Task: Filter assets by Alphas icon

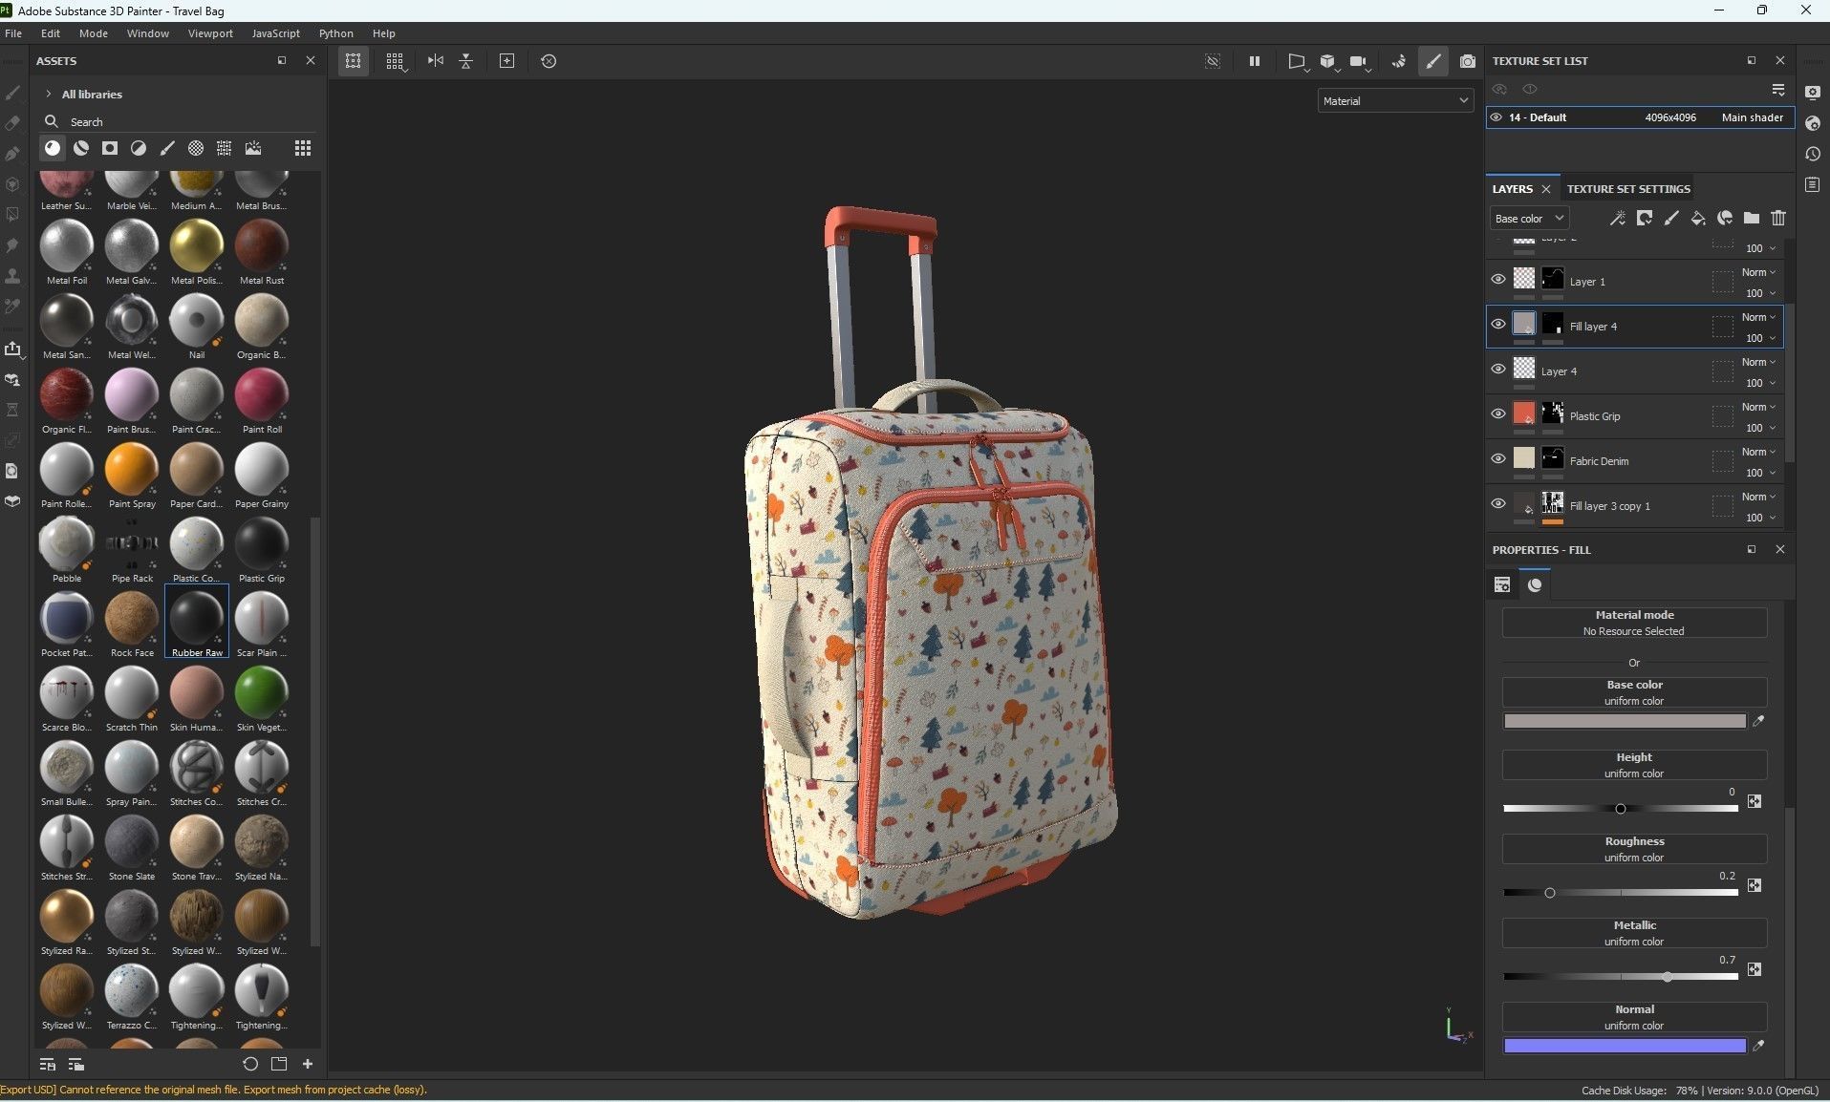Action: click(x=196, y=148)
